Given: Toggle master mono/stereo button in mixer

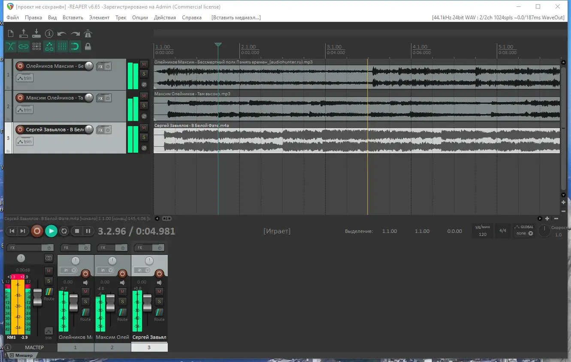Looking at the screenshot, I should click(x=48, y=258).
